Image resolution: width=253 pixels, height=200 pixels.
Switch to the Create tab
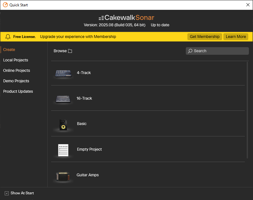[9, 49]
